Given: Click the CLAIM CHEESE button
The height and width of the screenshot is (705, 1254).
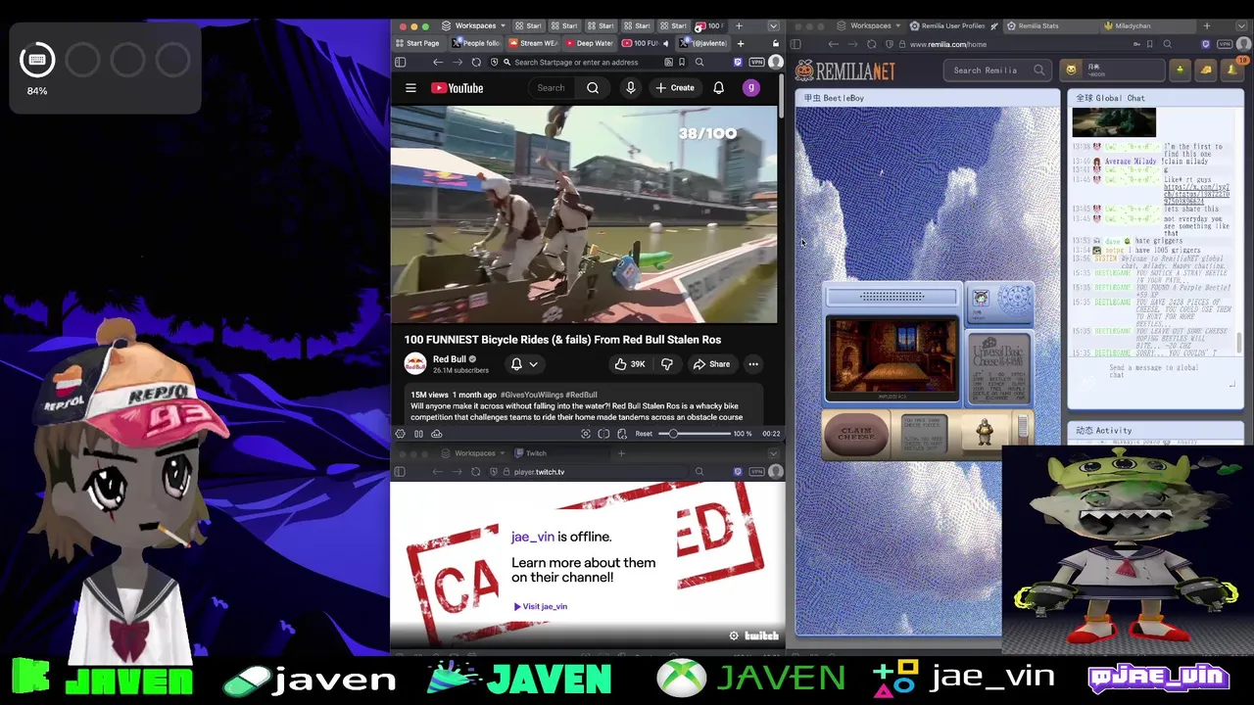Looking at the screenshot, I should 856,433.
